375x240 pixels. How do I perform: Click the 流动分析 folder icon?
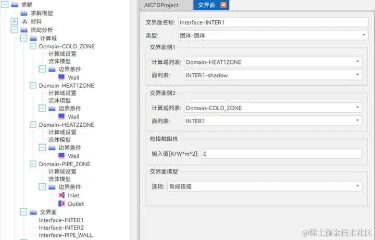click(24, 30)
